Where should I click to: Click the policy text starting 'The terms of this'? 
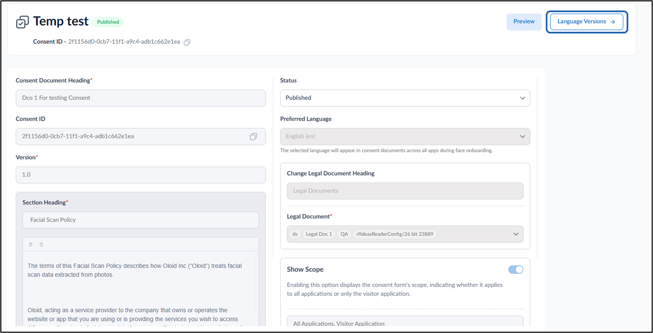135,270
